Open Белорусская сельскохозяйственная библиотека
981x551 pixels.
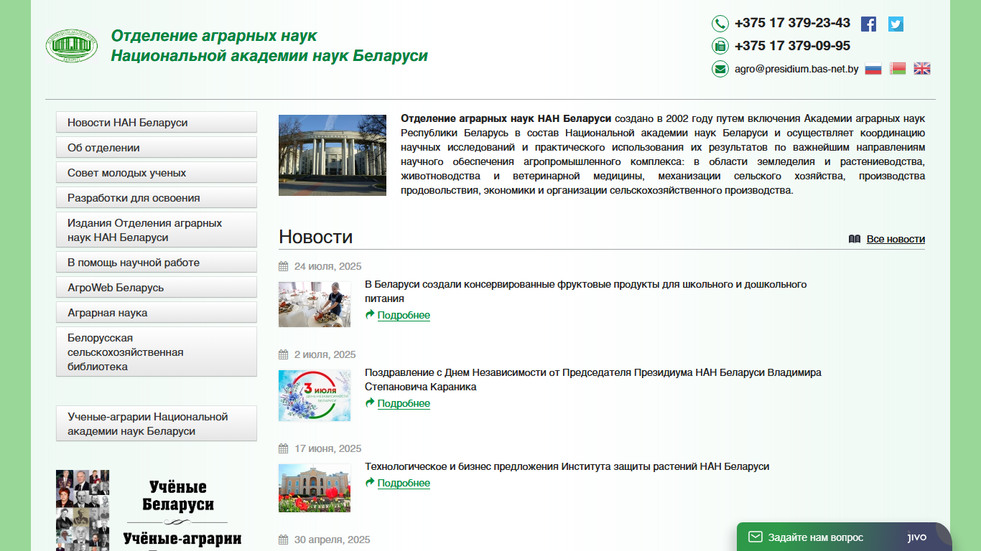157,352
